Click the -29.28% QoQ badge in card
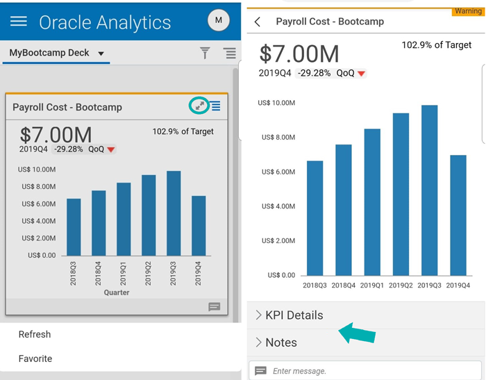 [x=84, y=149]
